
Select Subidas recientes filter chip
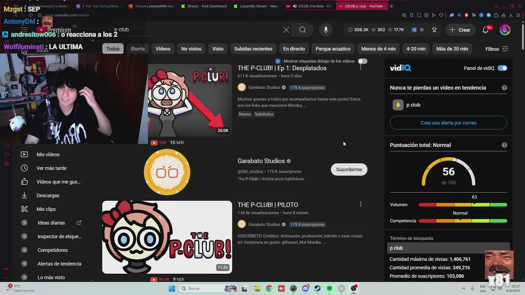pos(253,49)
